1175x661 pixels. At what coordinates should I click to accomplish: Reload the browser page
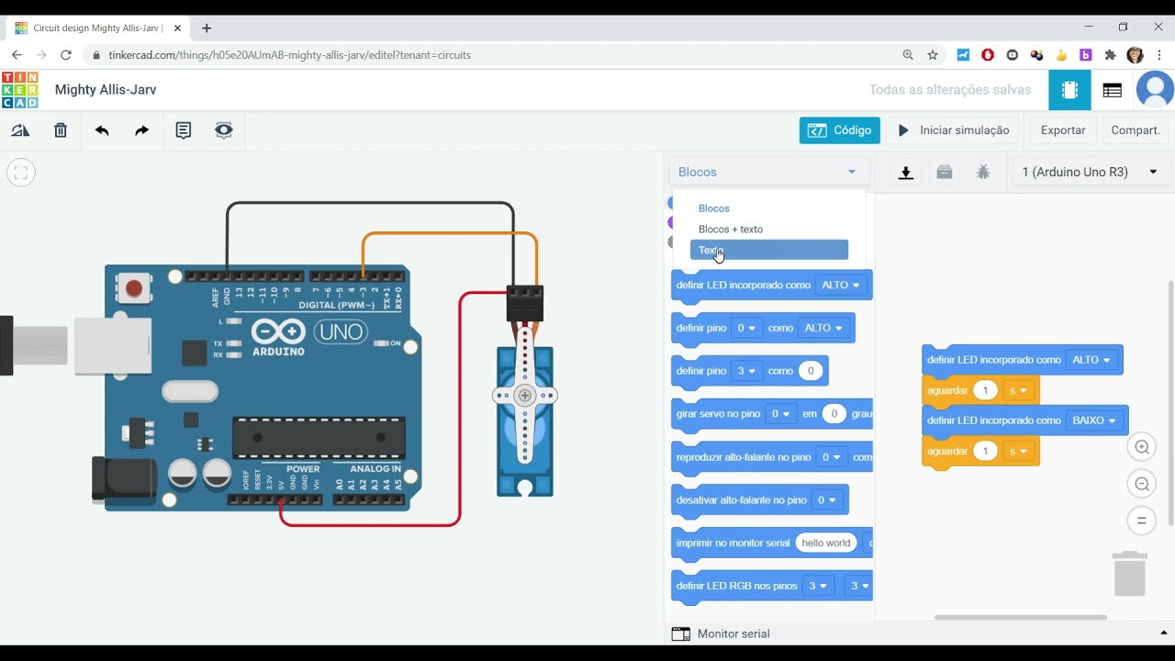click(x=66, y=55)
